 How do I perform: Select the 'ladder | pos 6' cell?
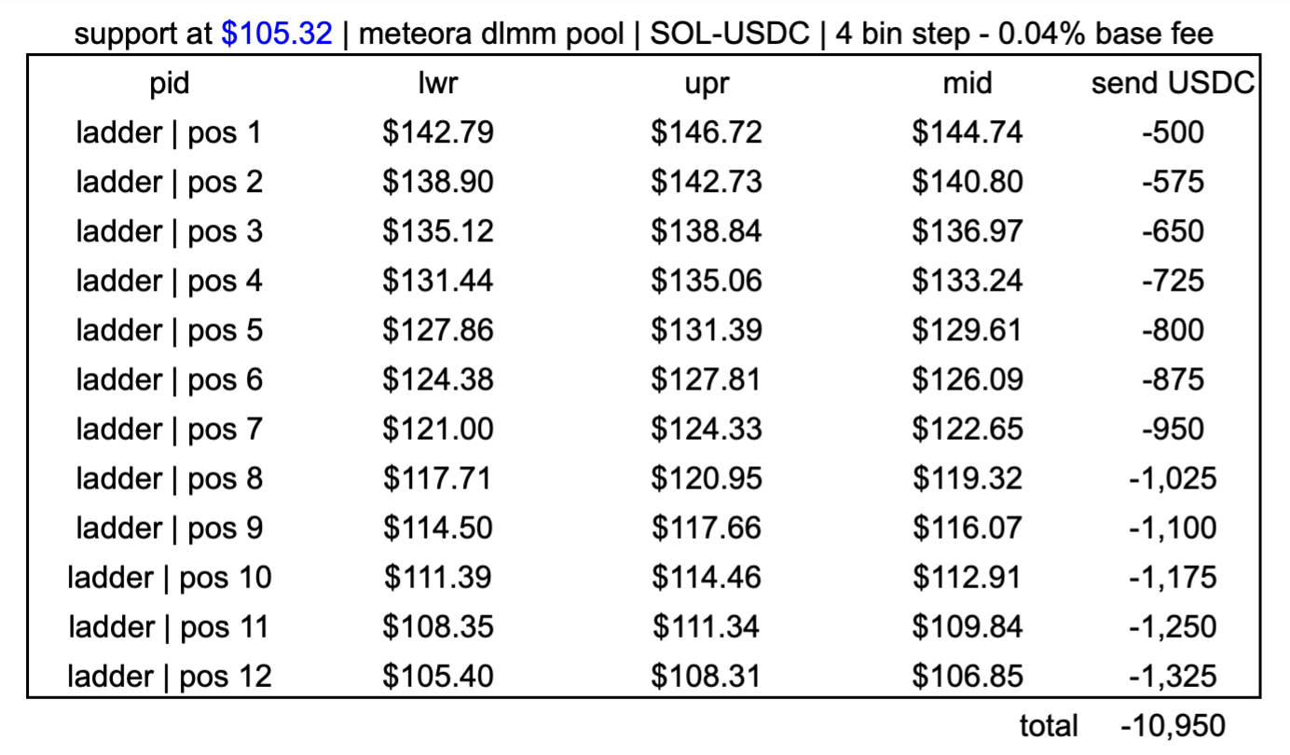tap(169, 379)
